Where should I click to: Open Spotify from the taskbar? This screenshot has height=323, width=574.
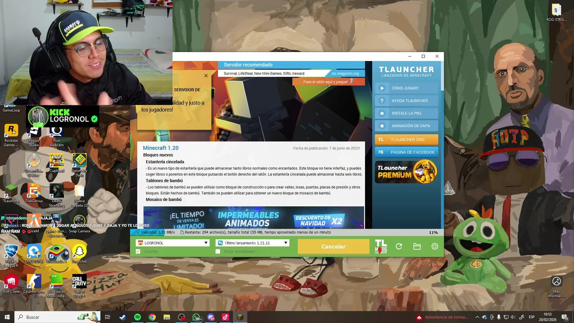click(137, 317)
